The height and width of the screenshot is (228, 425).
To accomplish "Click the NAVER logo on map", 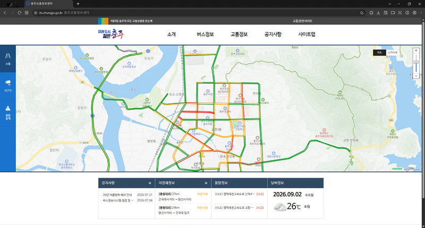I will click(397, 169).
